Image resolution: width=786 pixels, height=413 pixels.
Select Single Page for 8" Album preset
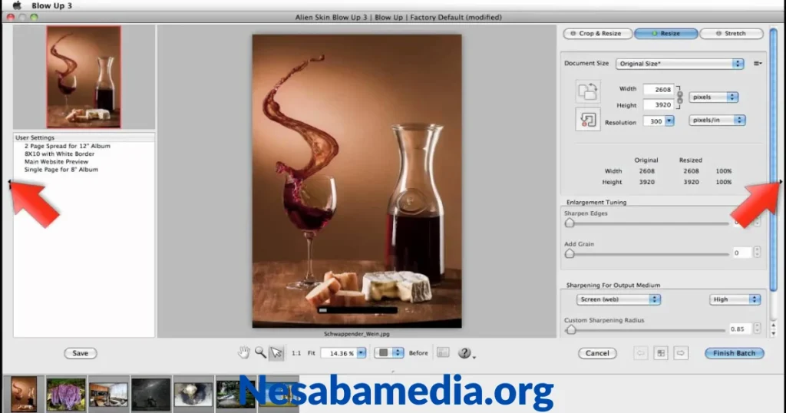61,170
